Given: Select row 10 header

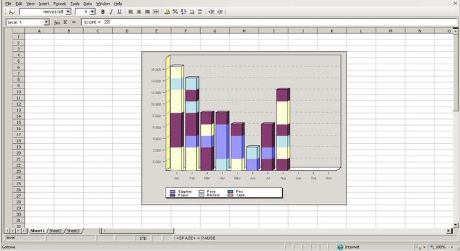Looking at the screenshot, I should tap(19, 92).
